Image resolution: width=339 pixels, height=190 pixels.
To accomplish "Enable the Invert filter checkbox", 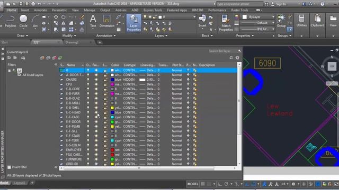I will pos(9,167).
